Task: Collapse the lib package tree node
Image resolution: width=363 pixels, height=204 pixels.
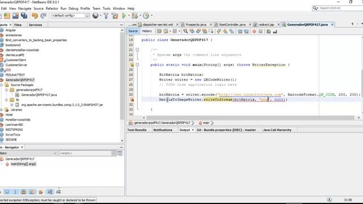Action: 6,100
